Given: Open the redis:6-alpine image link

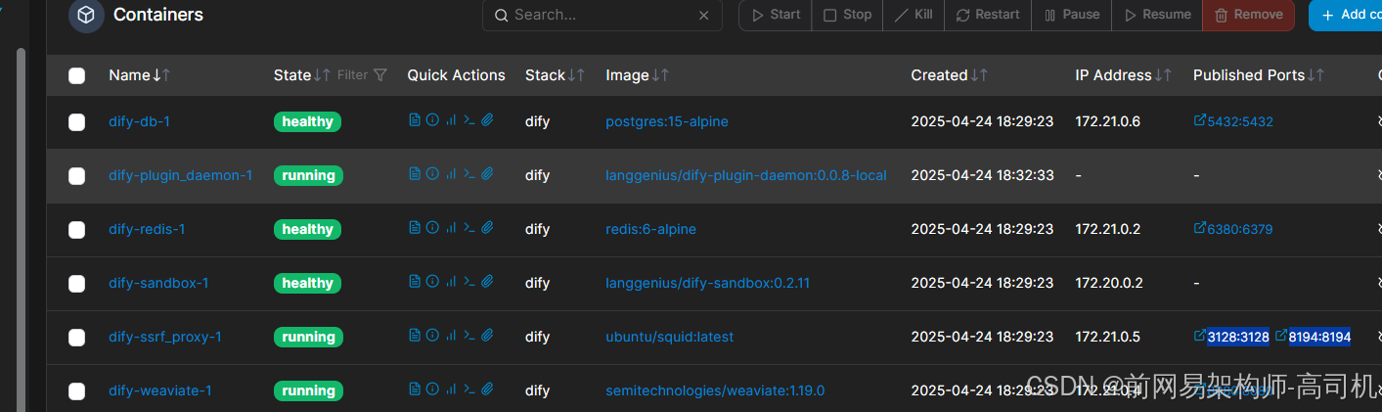Looking at the screenshot, I should pos(650,229).
